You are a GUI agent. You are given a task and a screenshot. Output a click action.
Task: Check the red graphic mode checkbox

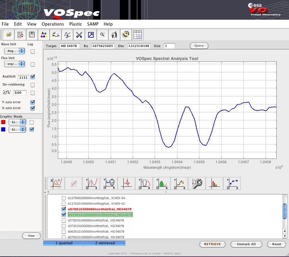click(32, 122)
